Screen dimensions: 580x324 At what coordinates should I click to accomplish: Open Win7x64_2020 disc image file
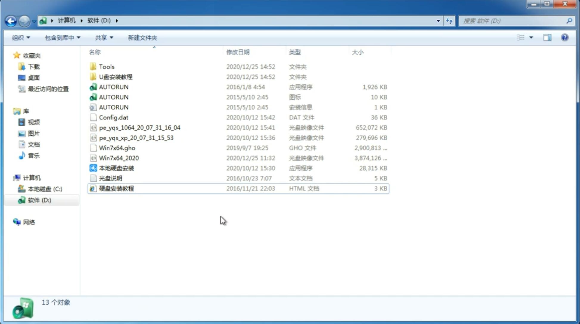[x=119, y=158]
